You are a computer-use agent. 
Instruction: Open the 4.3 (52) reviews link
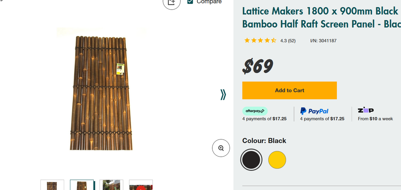pyautogui.click(x=288, y=40)
